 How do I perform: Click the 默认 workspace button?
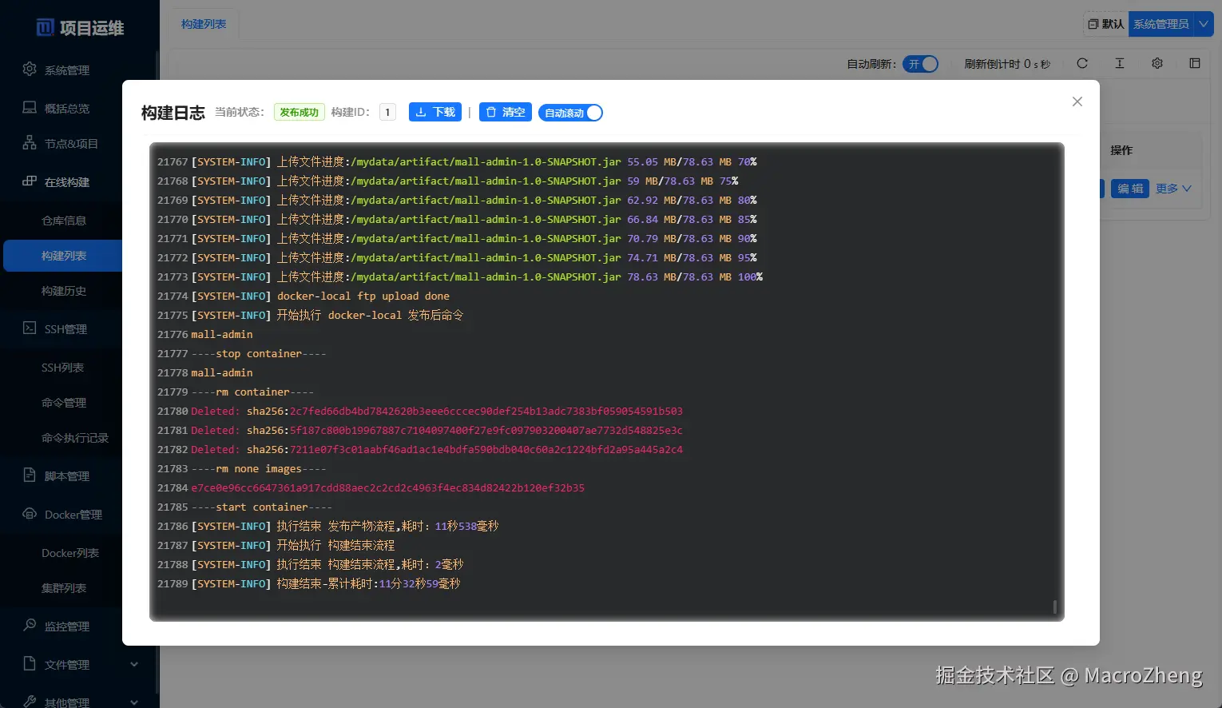tap(1106, 24)
